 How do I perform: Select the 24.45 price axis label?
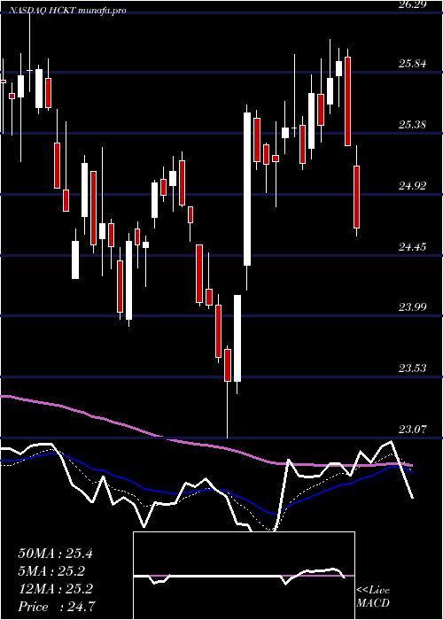(x=413, y=247)
